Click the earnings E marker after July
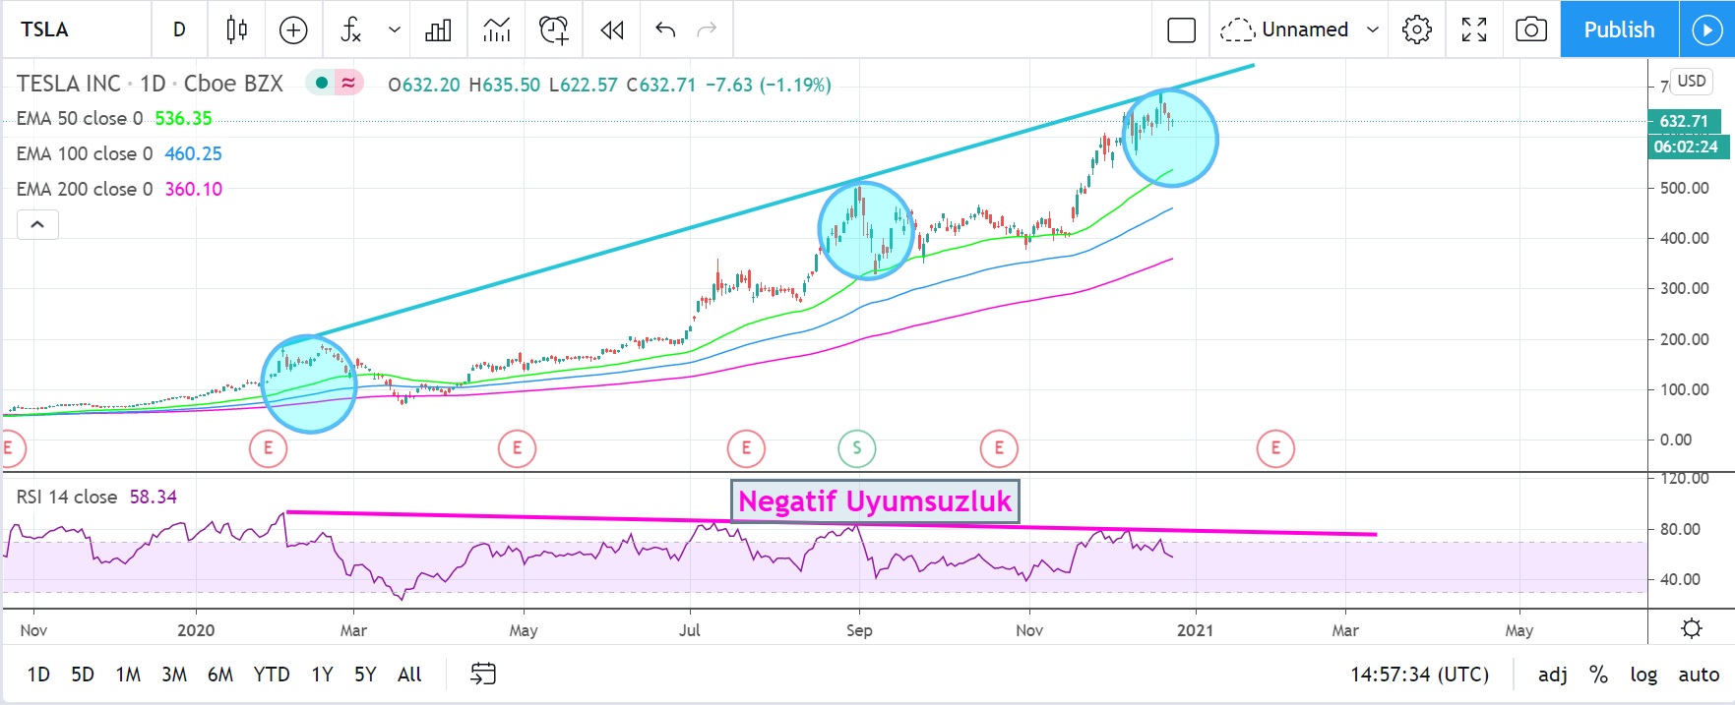 tap(746, 449)
